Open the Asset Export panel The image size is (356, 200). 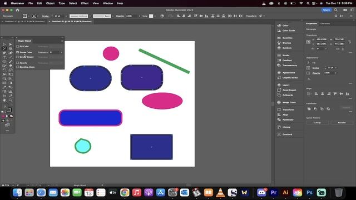(x=286, y=90)
